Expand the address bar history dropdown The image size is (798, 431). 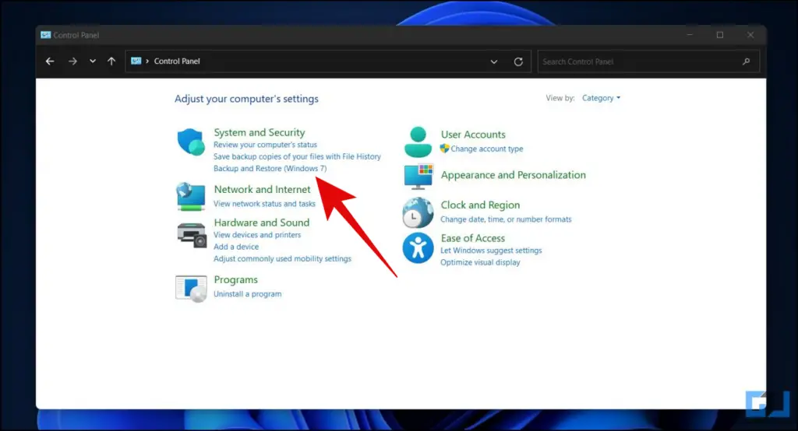(493, 61)
